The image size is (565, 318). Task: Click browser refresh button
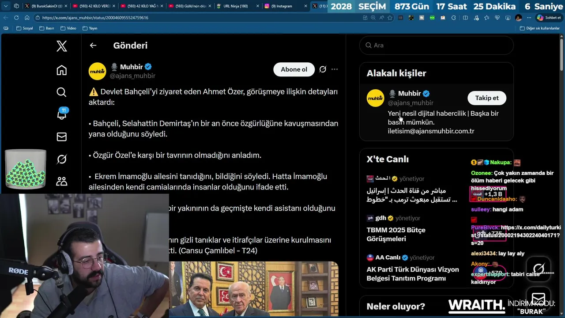tap(16, 18)
